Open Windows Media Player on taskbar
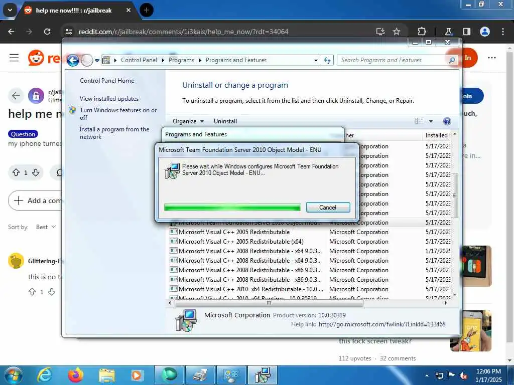This screenshot has width=514, height=385. [x=137, y=375]
